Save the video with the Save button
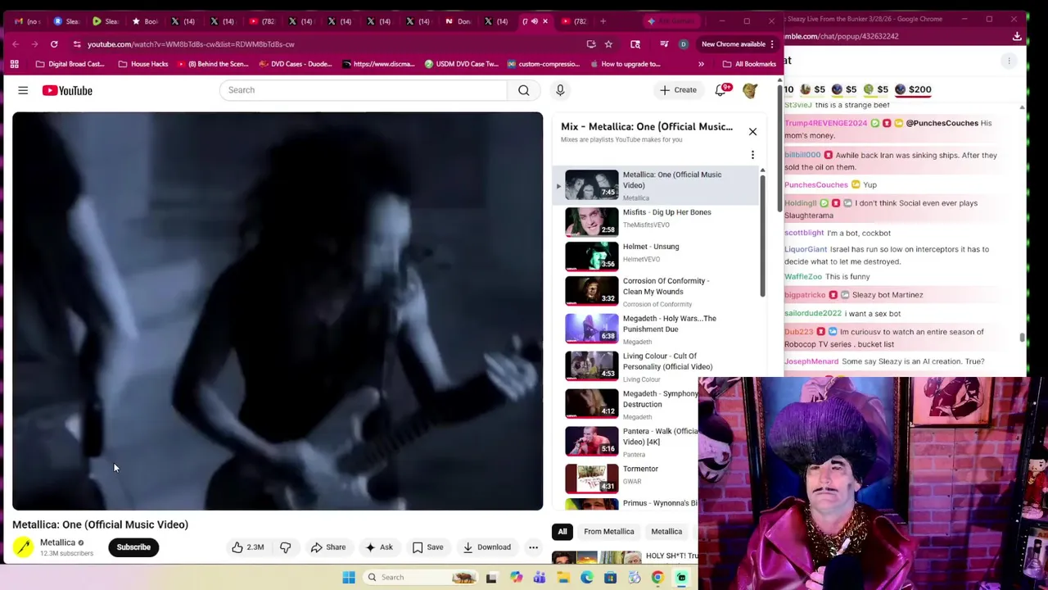Viewport: 1048px width, 590px height. pyautogui.click(x=427, y=547)
